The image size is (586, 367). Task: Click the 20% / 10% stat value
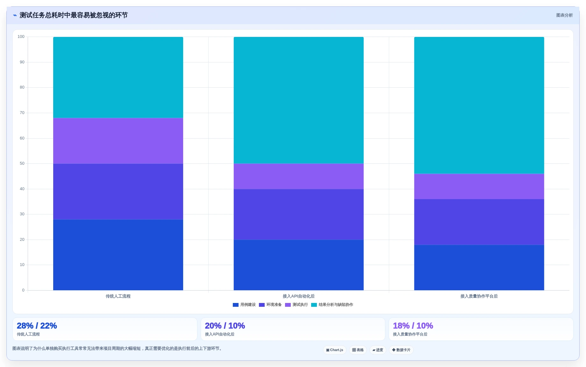click(x=225, y=326)
